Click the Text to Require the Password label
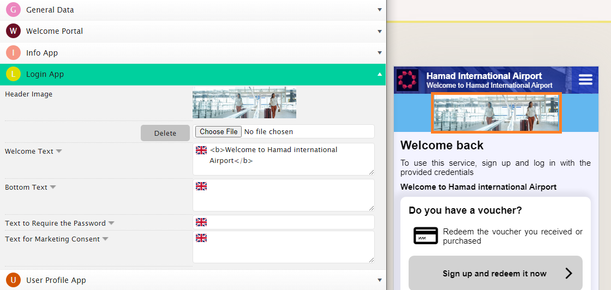Viewport: 611px width, 290px height. [x=55, y=223]
